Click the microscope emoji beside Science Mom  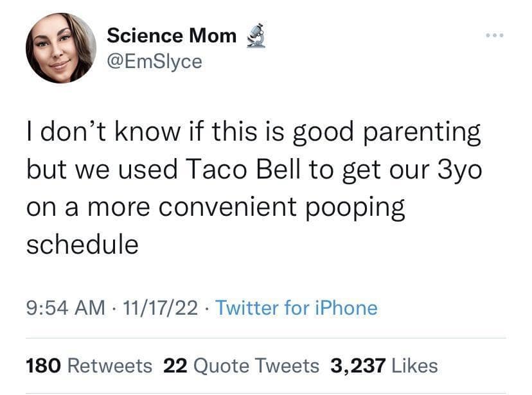click(x=256, y=35)
